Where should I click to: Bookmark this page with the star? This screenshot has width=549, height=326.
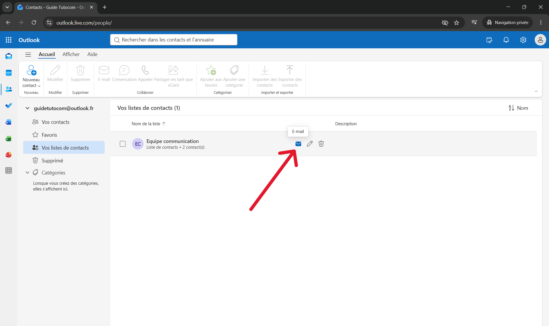456,23
